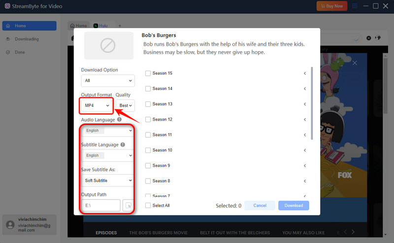Open Save Subtitle As dropdown
394x243 pixels.
pyautogui.click(x=108, y=181)
